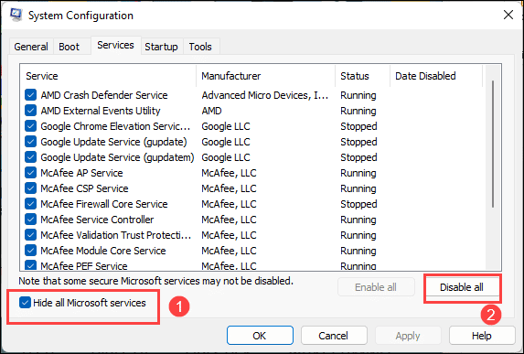This screenshot has width=524, height=354.
Task: Sort by the Status column header
Action: (362, 76)
